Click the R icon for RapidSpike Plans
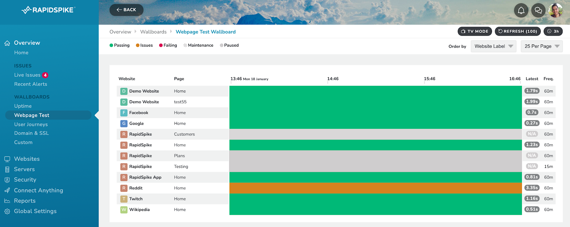 pyautogui.click(x=124, y=156)
